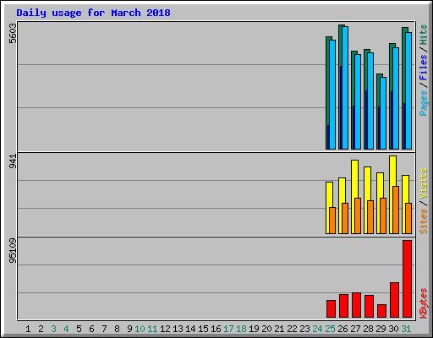Image resolution: width=433 pixels, height=338 pixels.
Task: Click day 25 on the x-axis
Action: (x=330, y=329)
